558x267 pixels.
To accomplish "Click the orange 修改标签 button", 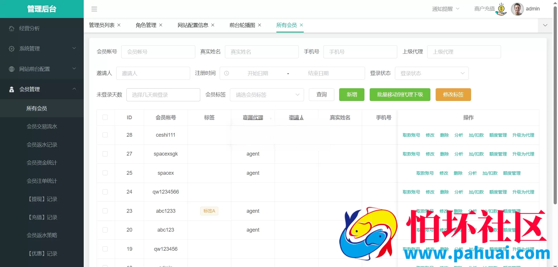I will pyautogui.click(x=453, y=95).
